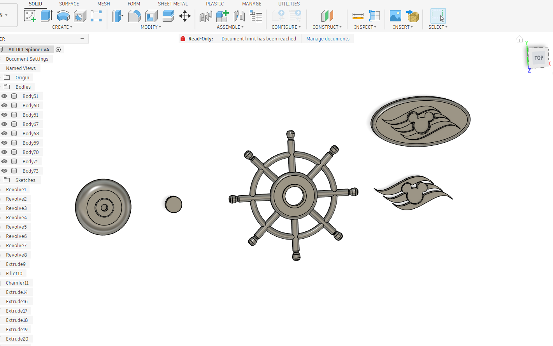Select Chamfer11 in the browser list
This screenshot has height=346, width=553.
coord(17,283)
